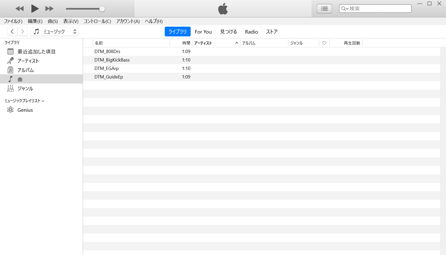The width and height of the screenshot is (446, 255).
Task: Collapse the ミュージックプレイリスト section chevron
Action: pos(43,101)
